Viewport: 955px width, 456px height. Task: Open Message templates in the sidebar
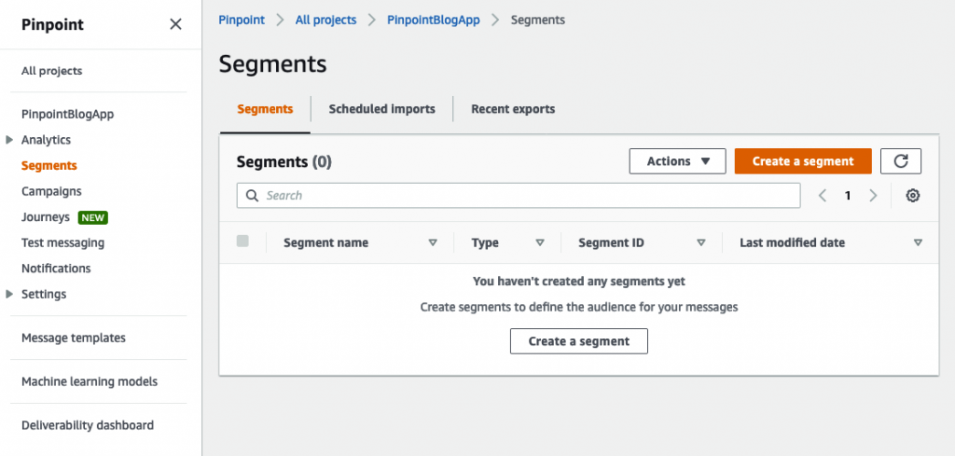tap(73, 338)
